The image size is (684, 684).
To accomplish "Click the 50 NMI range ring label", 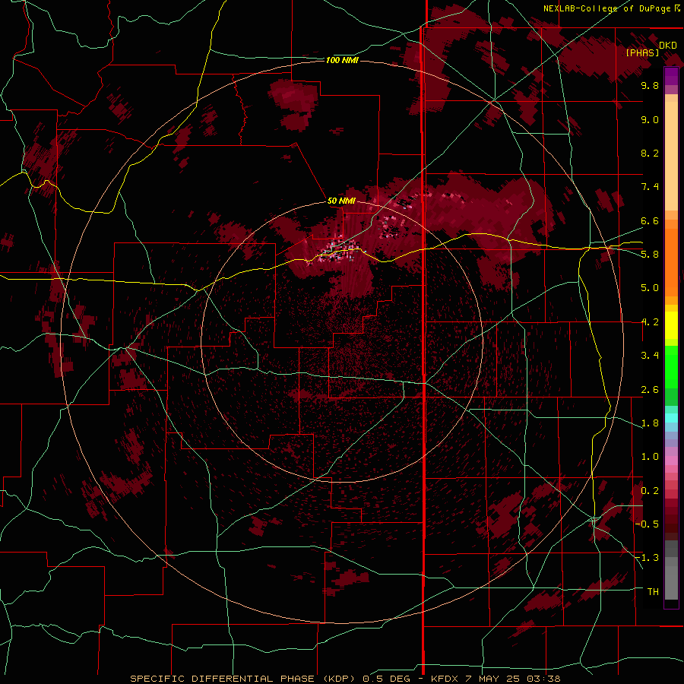I will point(341,201).
